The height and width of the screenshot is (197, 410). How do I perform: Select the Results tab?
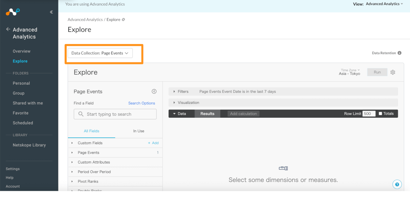coord(207,114)
